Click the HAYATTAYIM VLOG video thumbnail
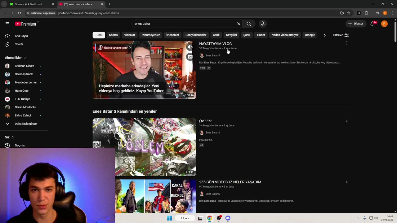397x223 pixels. 144,70
